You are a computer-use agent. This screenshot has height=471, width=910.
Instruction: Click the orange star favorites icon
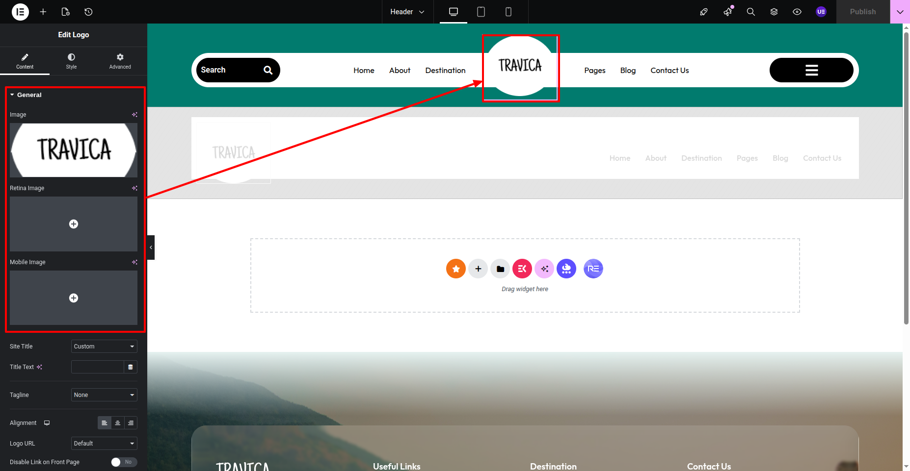(x=455, y=269)
